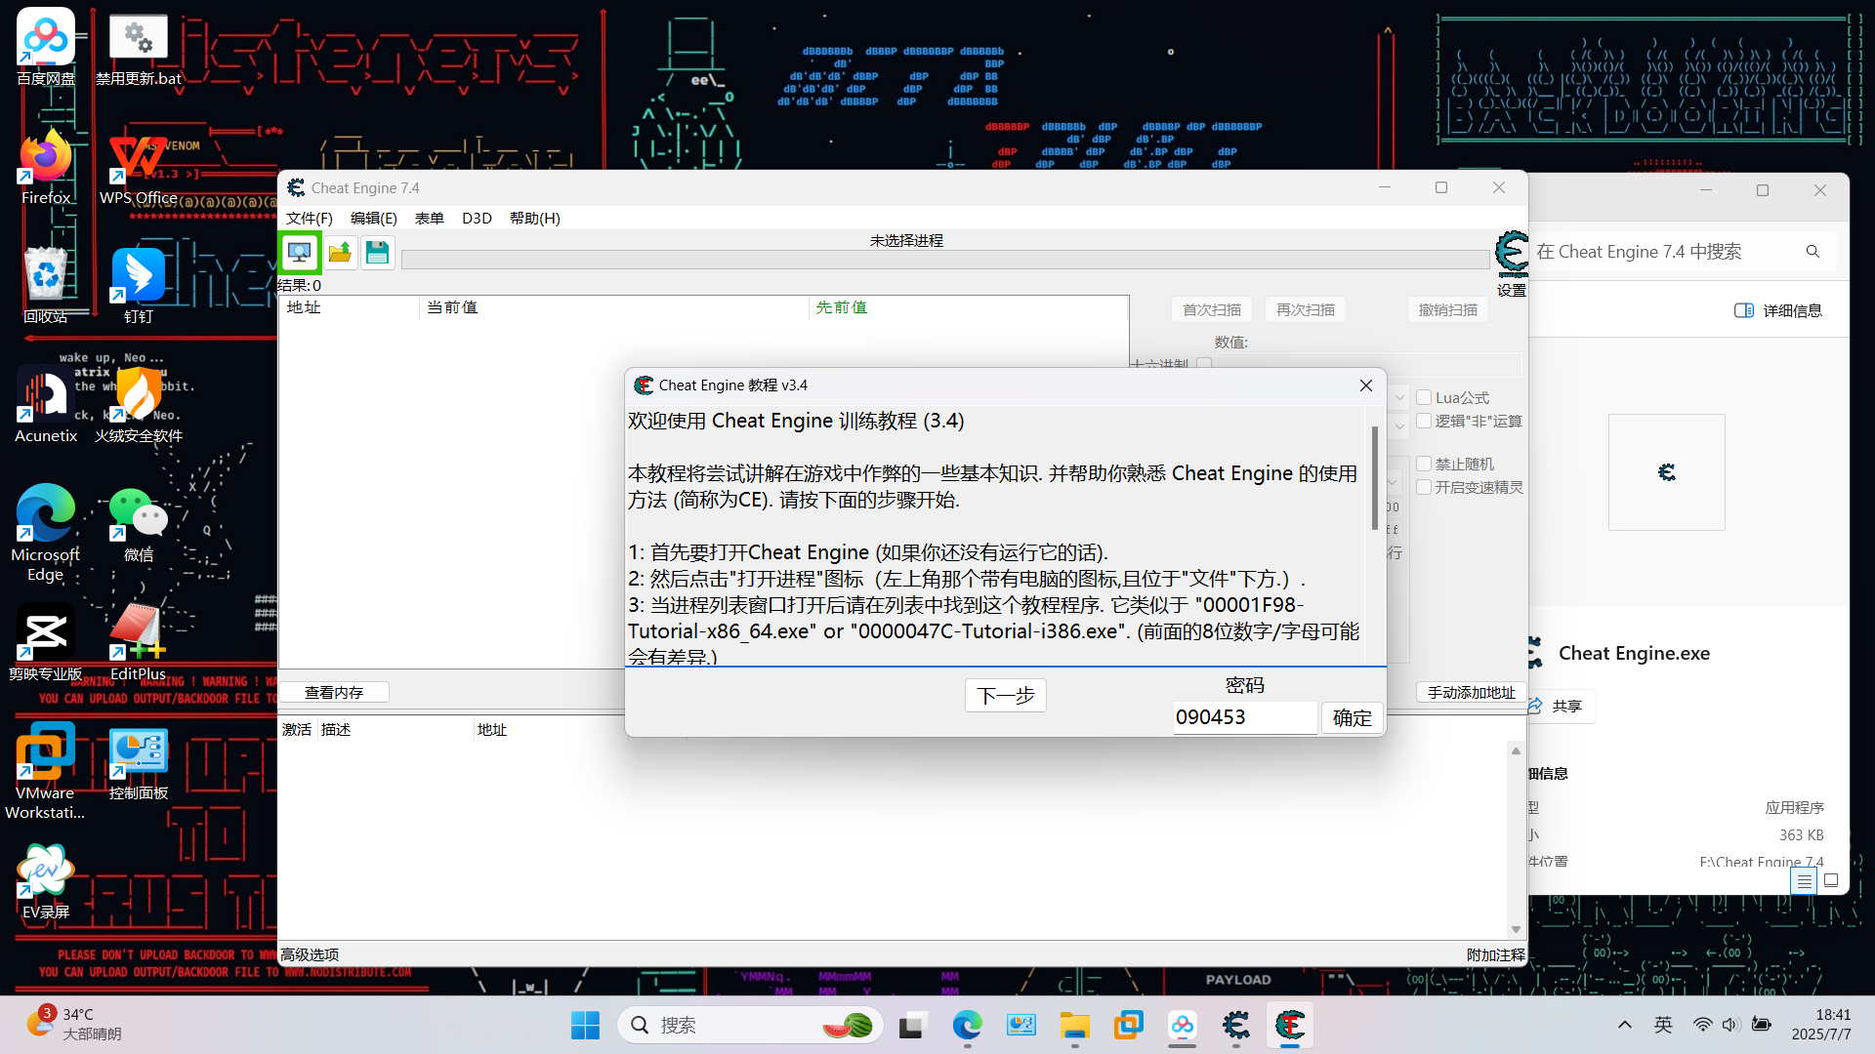Open Task View in the taskbar

pos(912,1026)
